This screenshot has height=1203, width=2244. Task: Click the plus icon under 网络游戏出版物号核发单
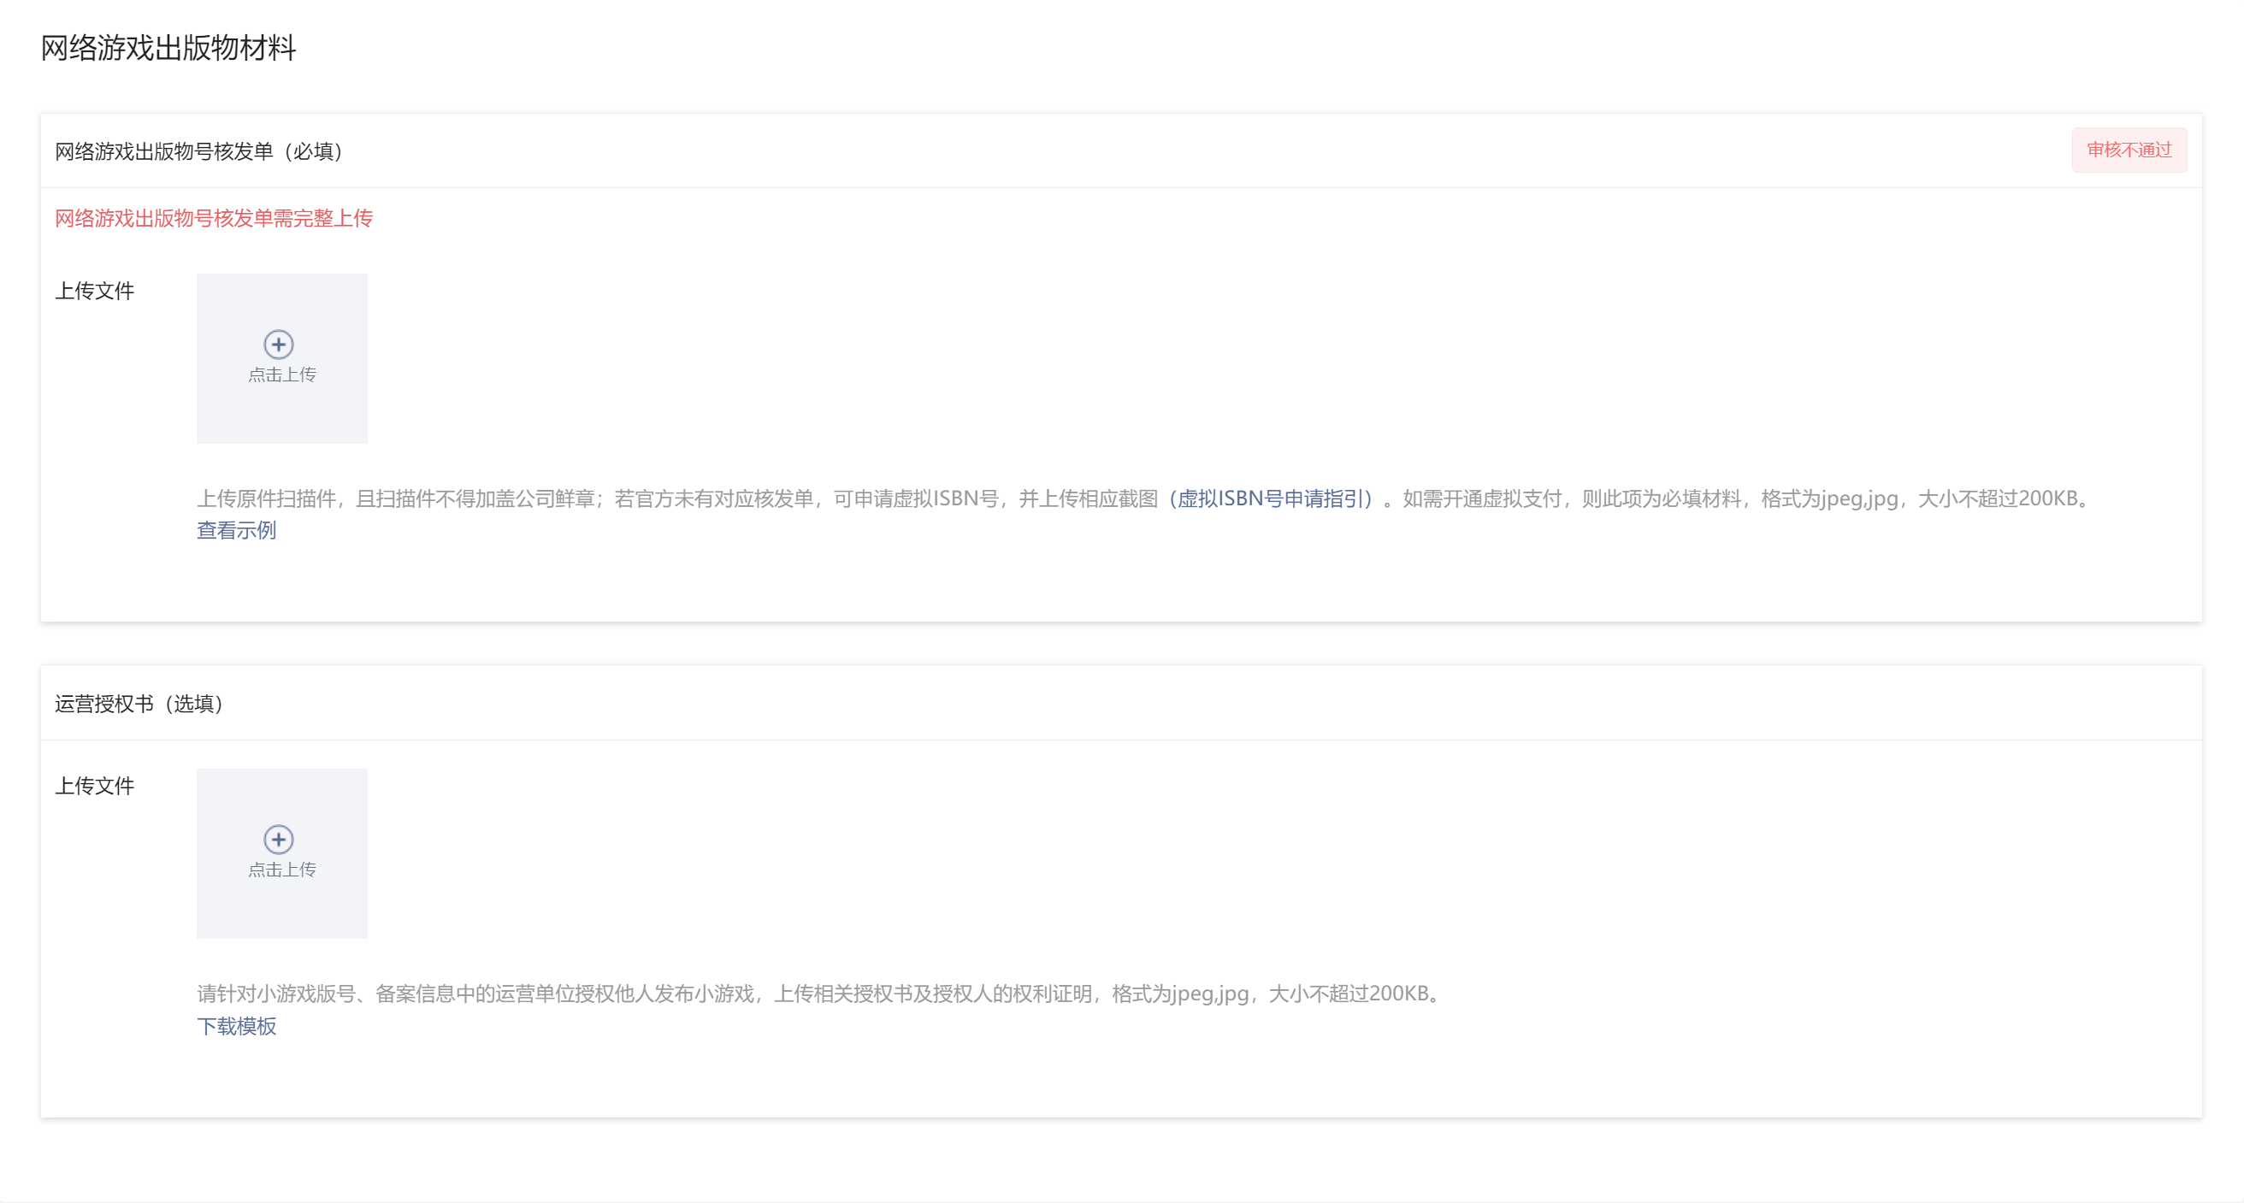click(x=279, y=344)
